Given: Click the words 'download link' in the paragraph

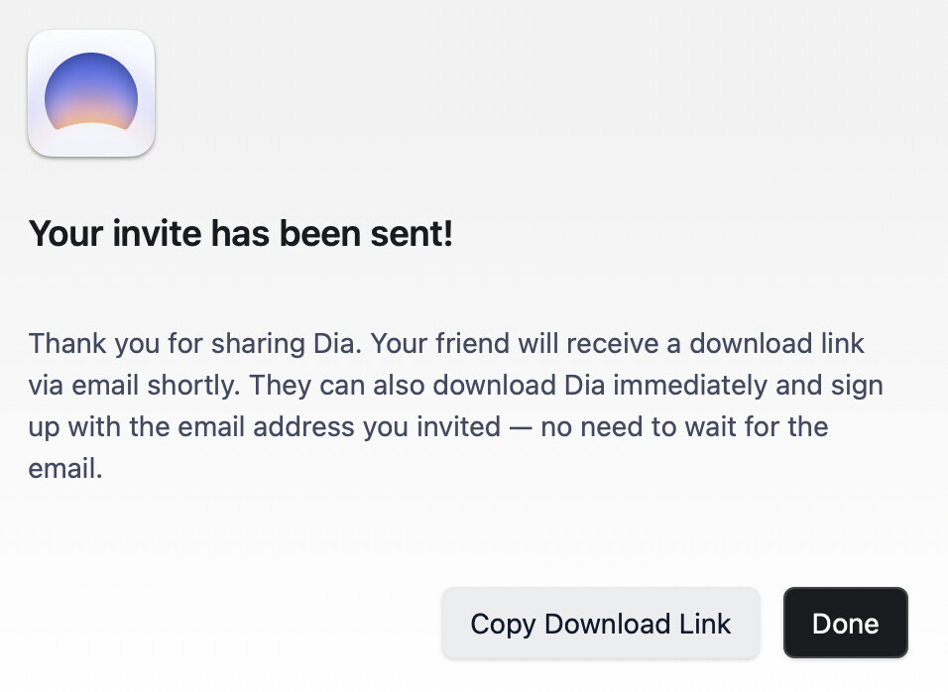Looking at the screenshot, I should click(x=776, y=343).
